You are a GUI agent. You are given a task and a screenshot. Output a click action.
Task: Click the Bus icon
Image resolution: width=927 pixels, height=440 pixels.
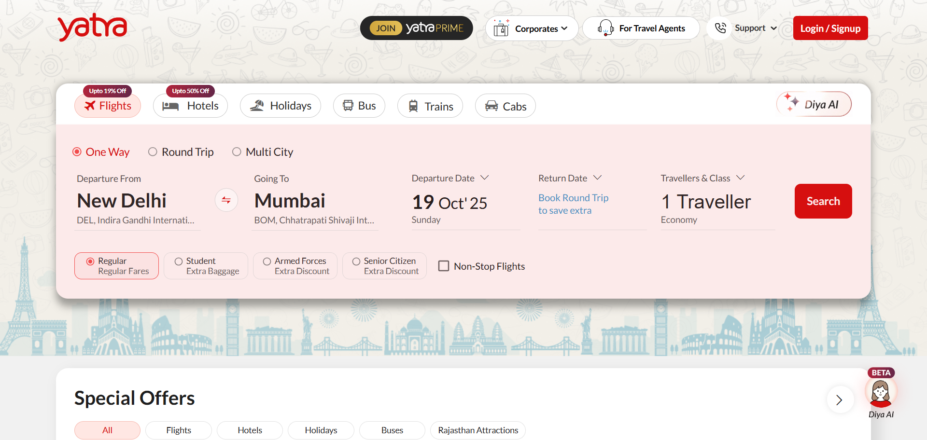coord(348,106)
